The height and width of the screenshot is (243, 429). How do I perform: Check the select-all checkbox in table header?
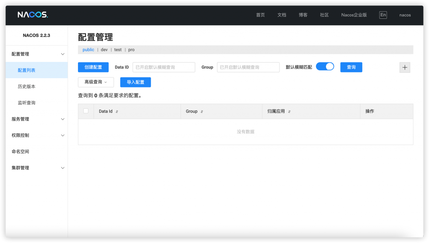click(x=86, y=111)
